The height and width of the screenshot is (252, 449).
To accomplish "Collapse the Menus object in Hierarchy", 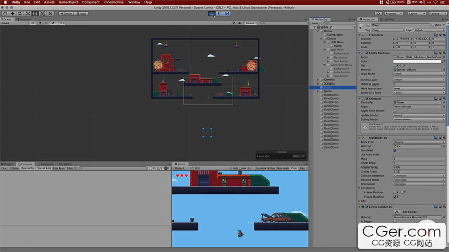I will pos(318,31).
